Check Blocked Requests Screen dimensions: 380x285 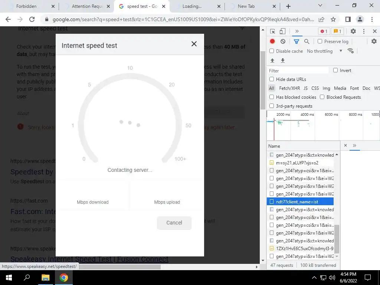click(322, 97)
